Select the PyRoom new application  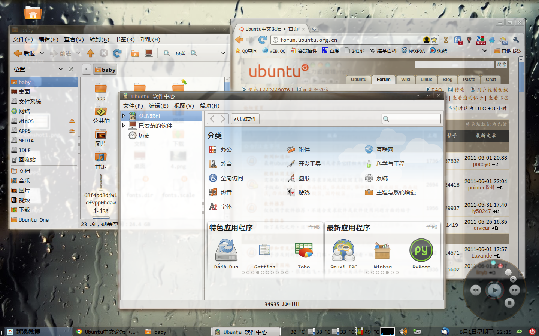point(421,254)
